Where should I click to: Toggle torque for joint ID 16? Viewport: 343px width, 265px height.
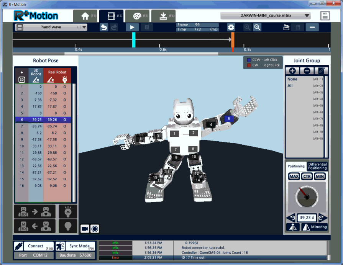[x=64, y=186]
